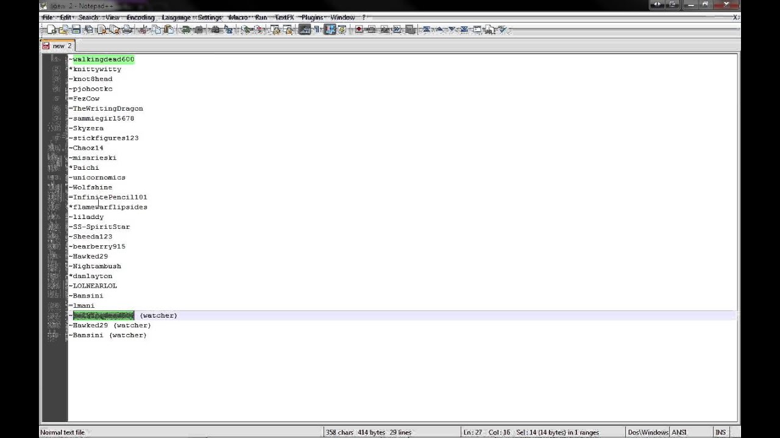This screenshot has height=438, width=780.
Task: Click 'Dos\Windows' line ending in status bar
Action: pyautogui.click(x=648, y=433)
